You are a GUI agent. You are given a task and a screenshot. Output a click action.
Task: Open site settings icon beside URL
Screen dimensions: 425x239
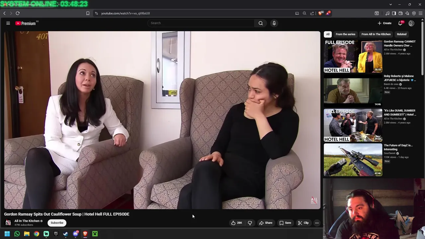point(96,13)
